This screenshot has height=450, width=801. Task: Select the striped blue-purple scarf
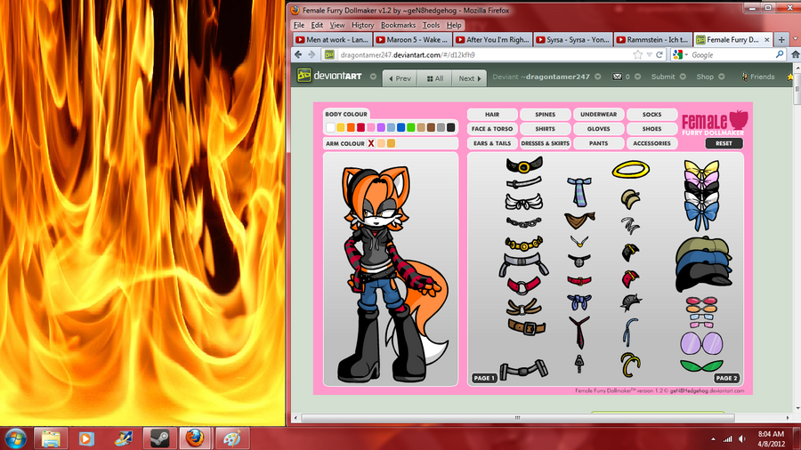tap(578, 191)
